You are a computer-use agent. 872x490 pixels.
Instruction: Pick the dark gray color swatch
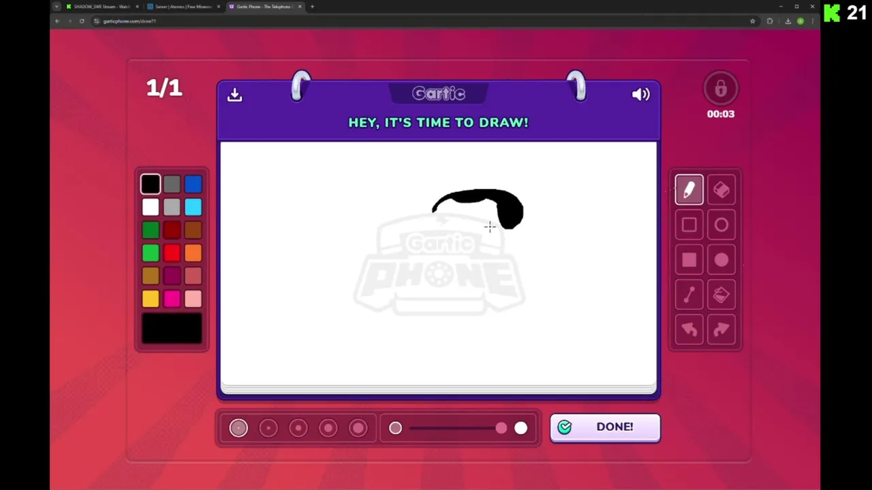tap(172, 184)
